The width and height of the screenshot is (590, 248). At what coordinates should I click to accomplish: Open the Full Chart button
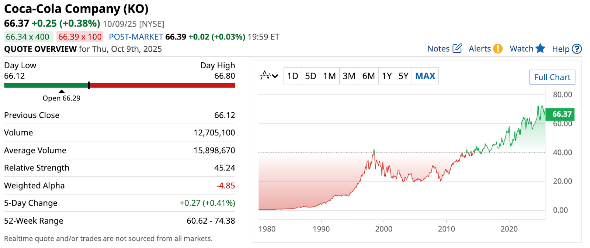[x=552, y=77]
